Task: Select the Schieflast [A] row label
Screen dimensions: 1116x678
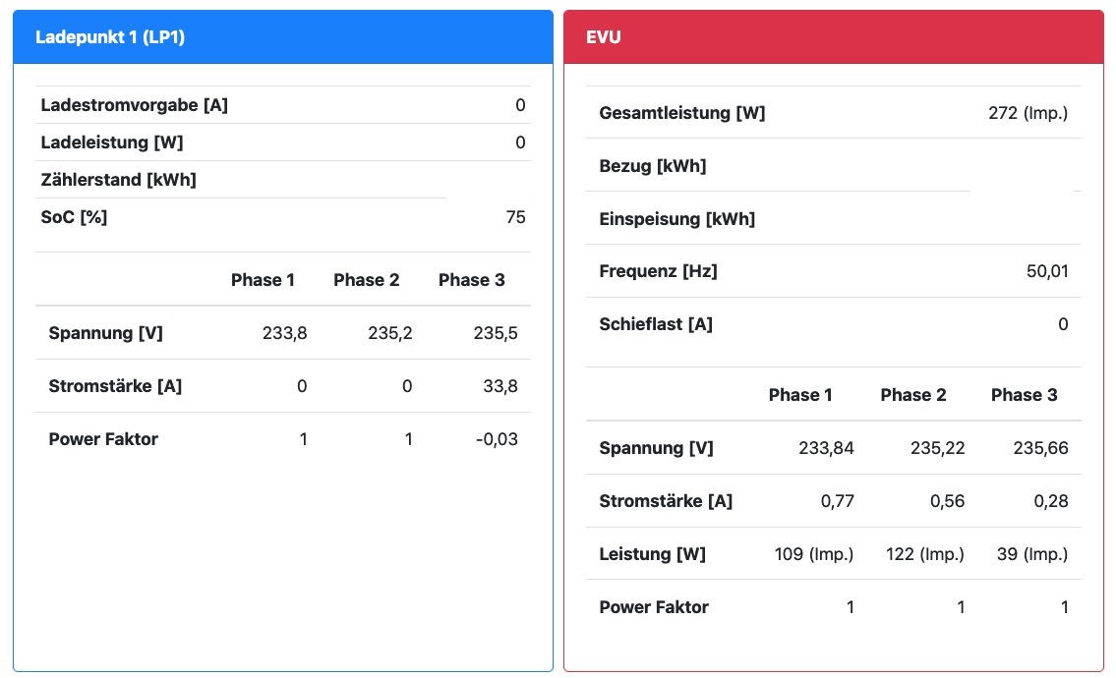Action: [x=655, y=324]
